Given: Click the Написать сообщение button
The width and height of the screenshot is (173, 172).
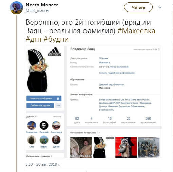Looking at the screenshot, I should [x=40, y=99].
